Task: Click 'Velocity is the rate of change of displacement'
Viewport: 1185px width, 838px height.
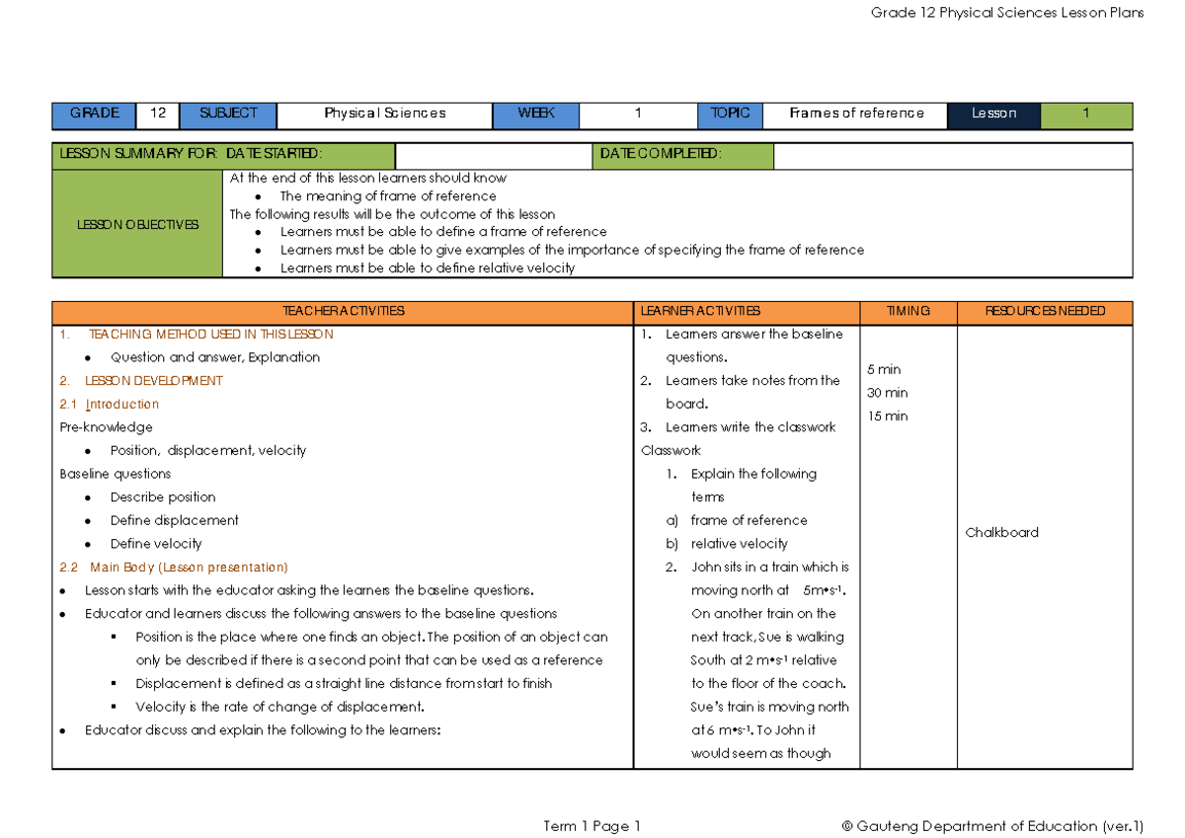Action: (x=280, y=707)
